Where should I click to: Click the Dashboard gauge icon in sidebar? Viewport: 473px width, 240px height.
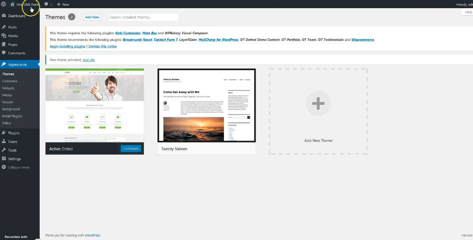pos(4,16)
